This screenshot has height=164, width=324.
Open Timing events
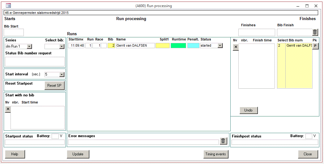(216, 154)
